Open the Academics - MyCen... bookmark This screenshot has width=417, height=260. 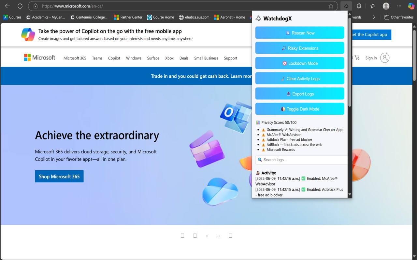45,17
